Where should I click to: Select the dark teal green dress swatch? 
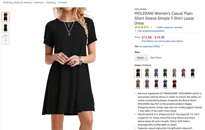pos(165,73)
